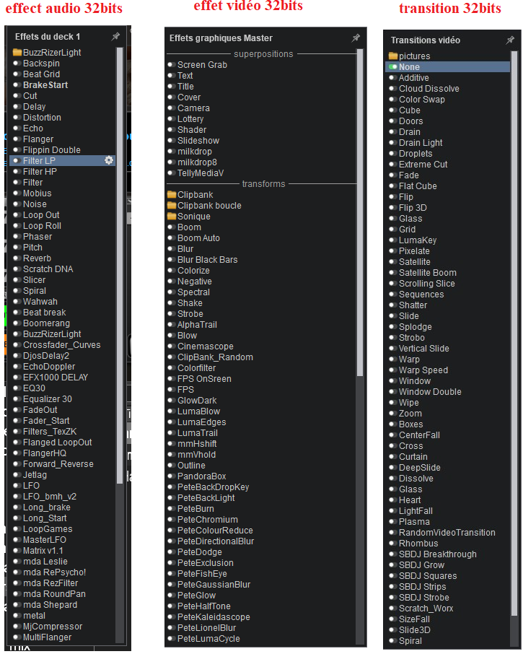Viewport: 523px width, 654px height.
Task: Pin the Effets du deck 1 panel
Action: point(115,37)
